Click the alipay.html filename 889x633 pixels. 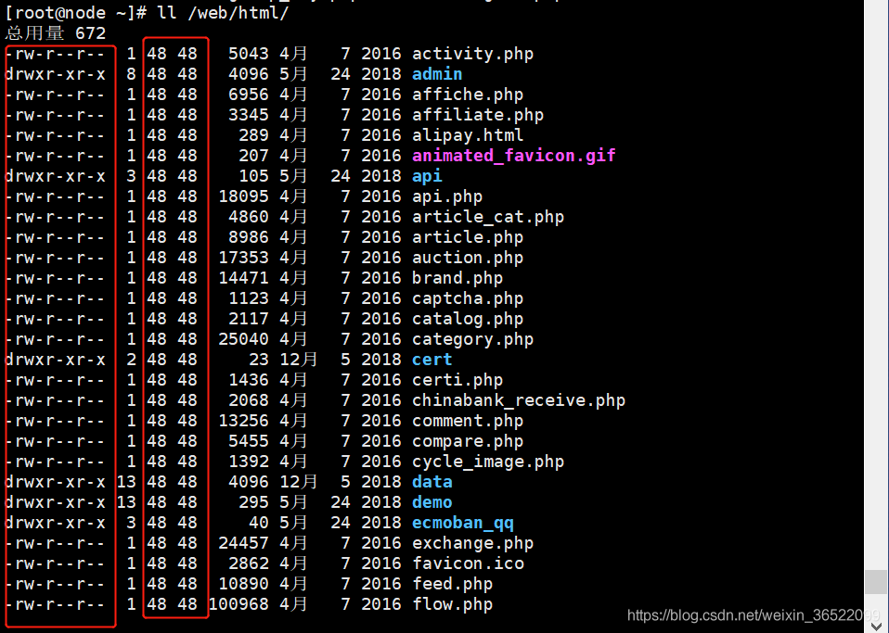point(467,135)
